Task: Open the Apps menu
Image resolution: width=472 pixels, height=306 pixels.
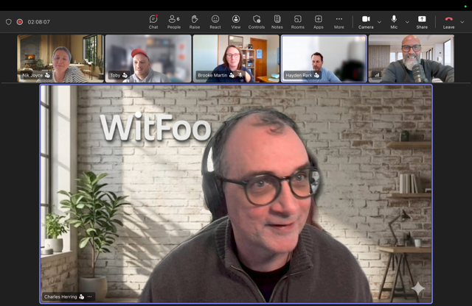Action: coord(318,22)
